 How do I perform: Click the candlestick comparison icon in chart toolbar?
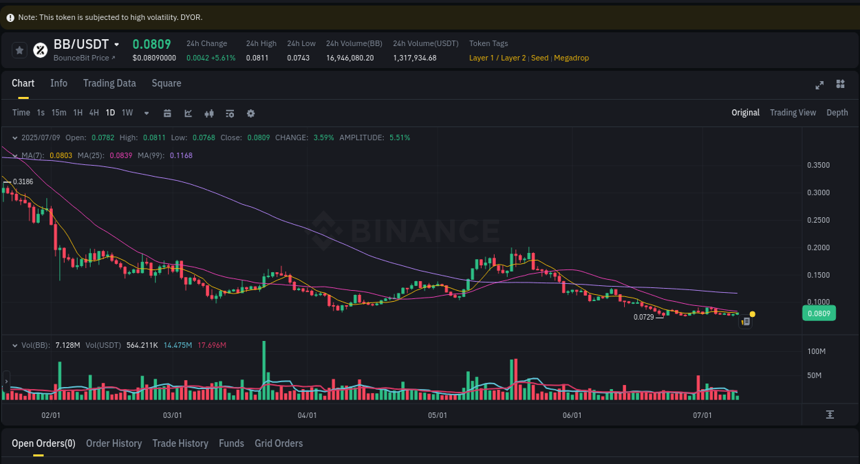pos(209,113)
